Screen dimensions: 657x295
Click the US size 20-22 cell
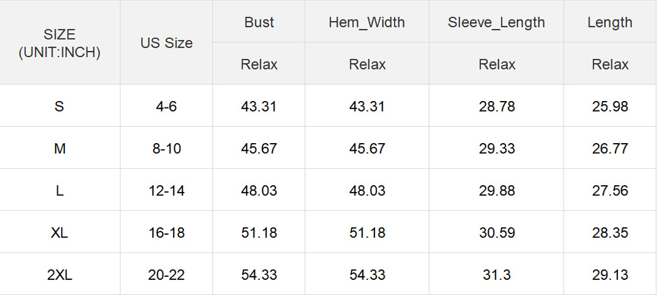click(166, 275)
